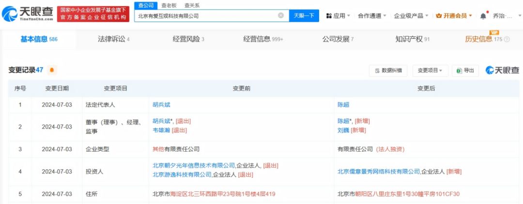Select the 基本信息 tab
Viewport: 523px width, 204px height.
[39, 39]
